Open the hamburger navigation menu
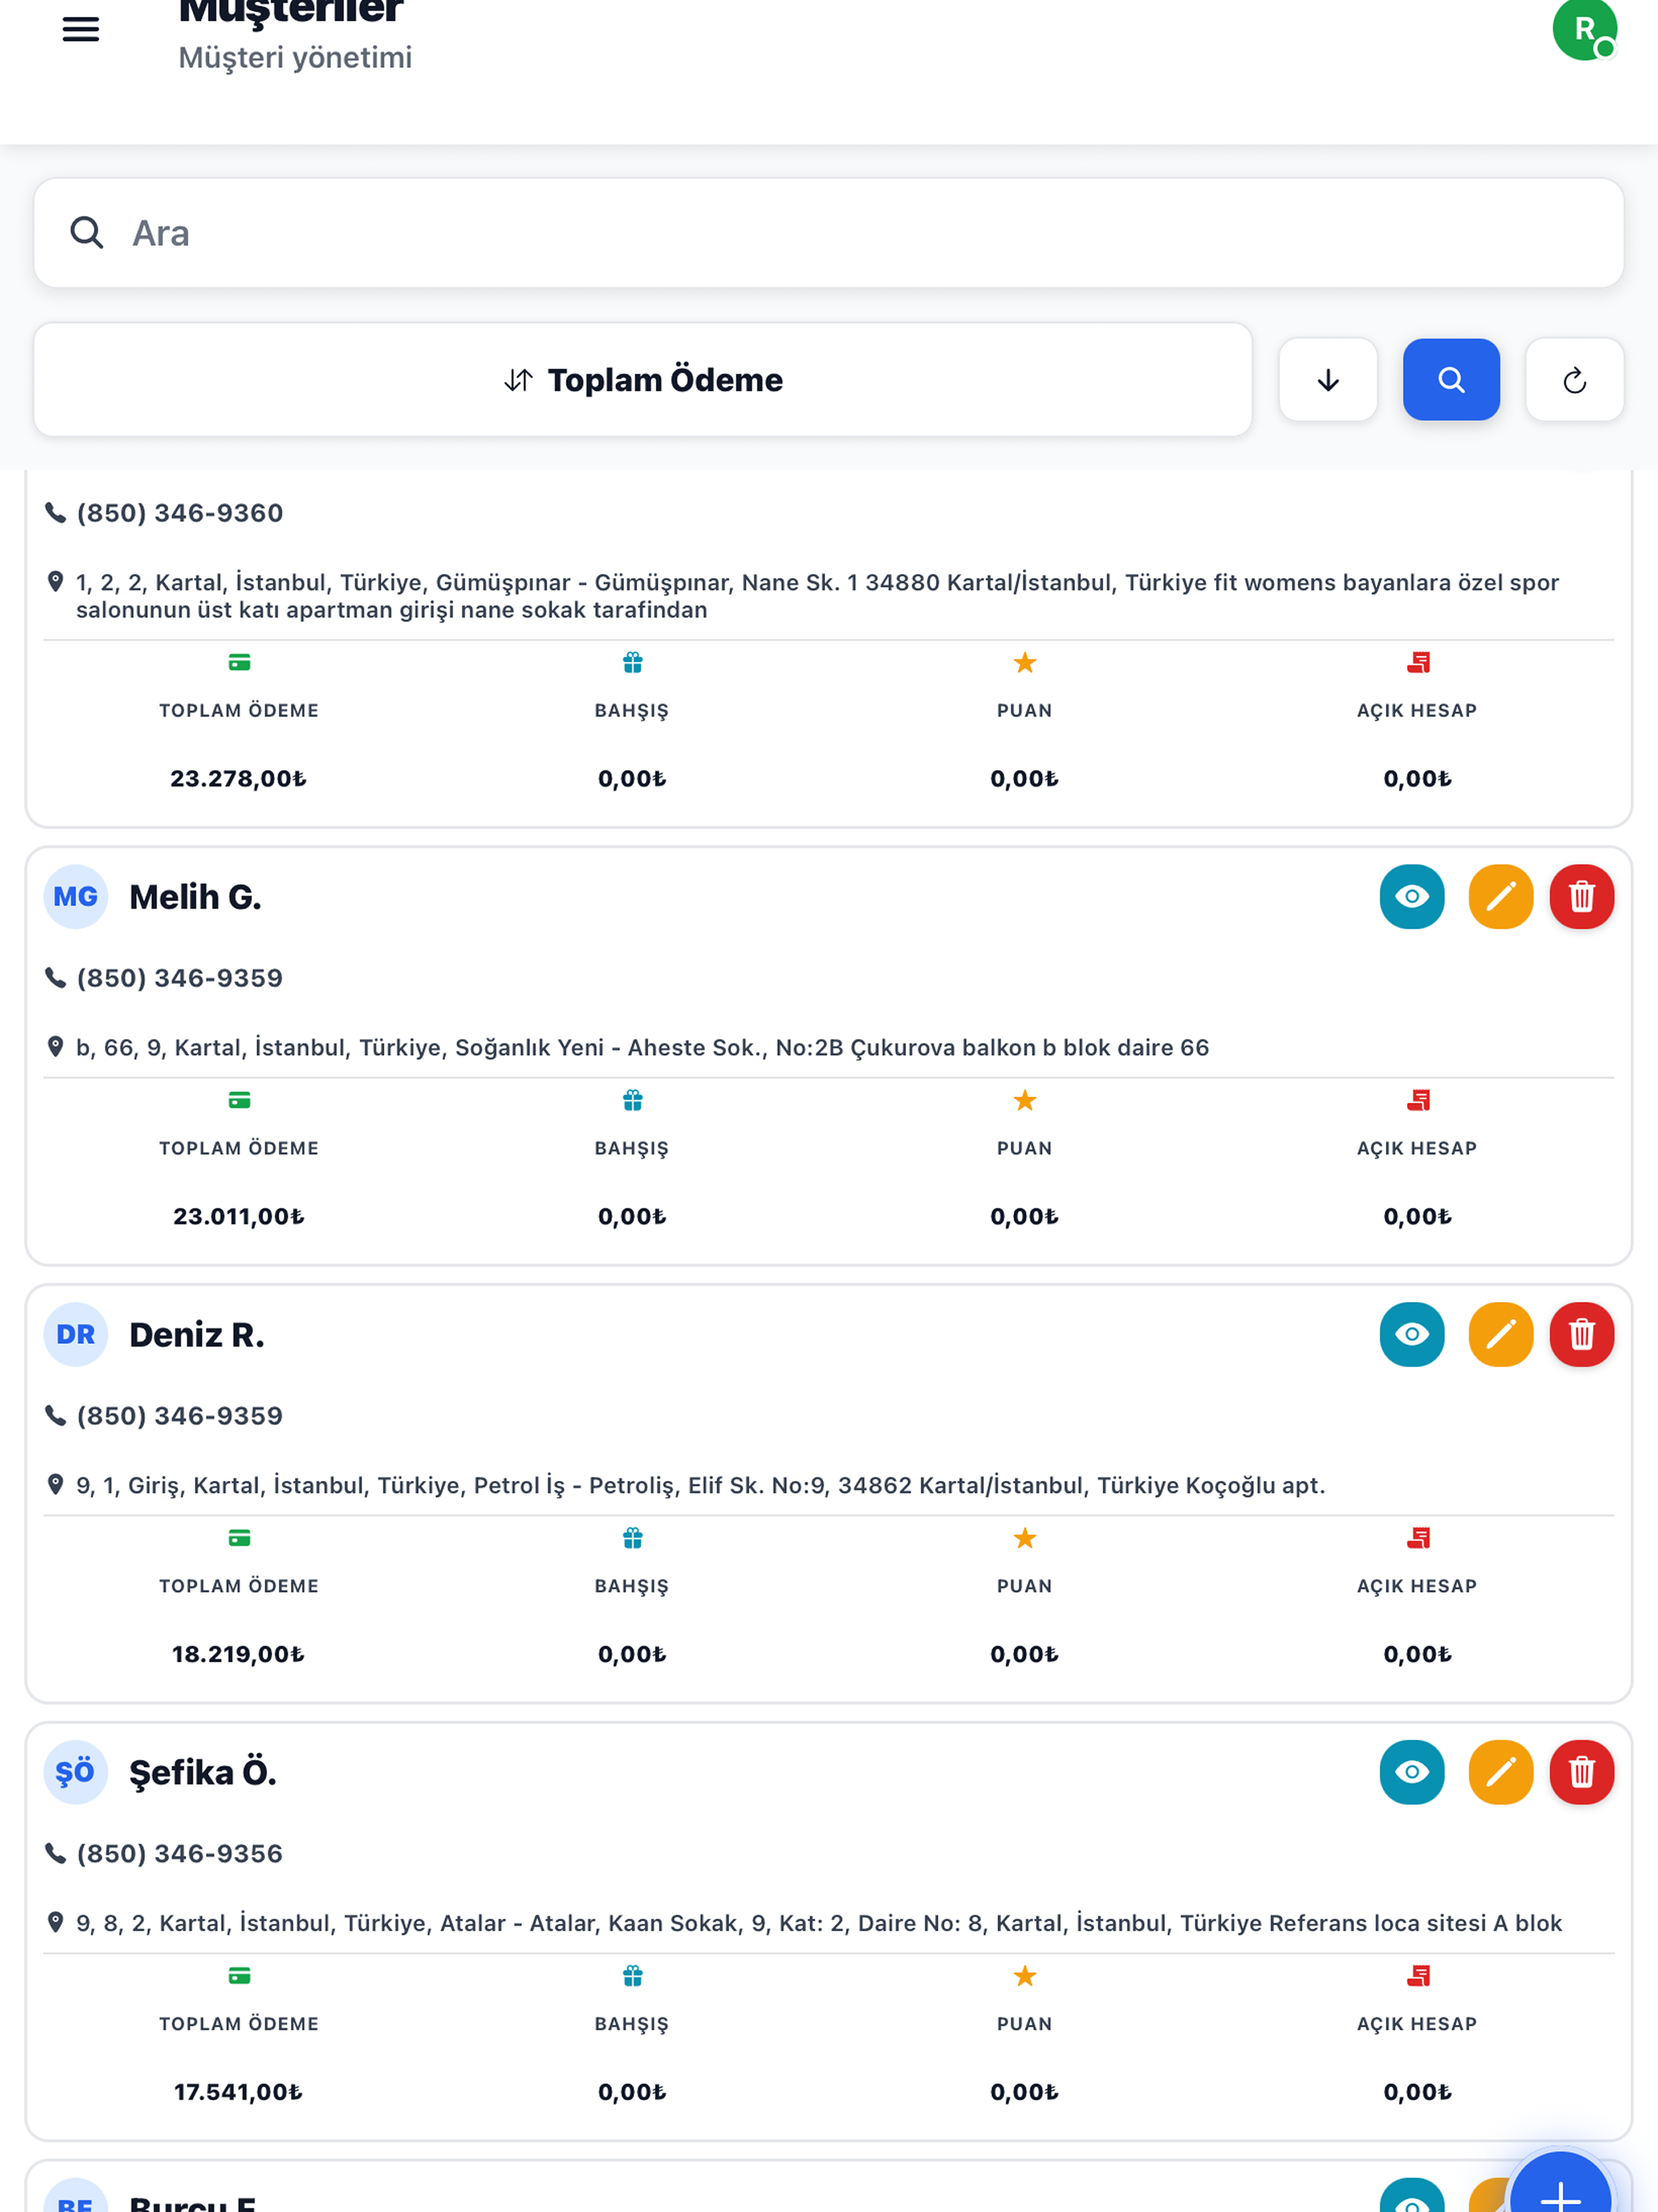This screenshot has height=2212, width=1658. click(x=81, y=29)
